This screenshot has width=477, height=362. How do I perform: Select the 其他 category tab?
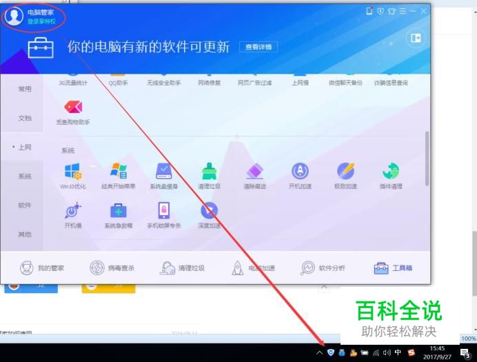click(x=25, y=234)
